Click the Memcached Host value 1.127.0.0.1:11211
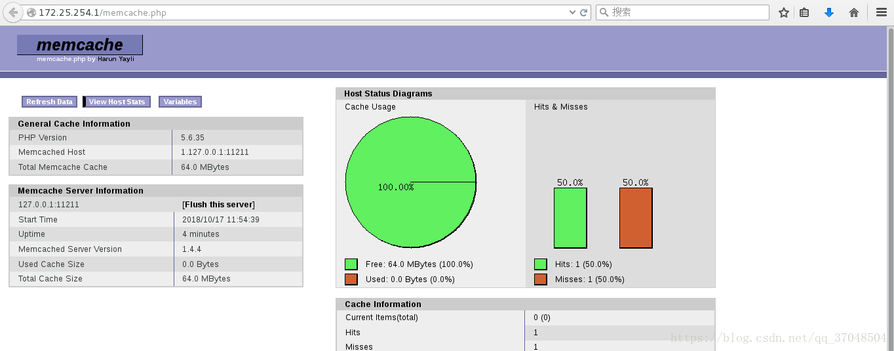This screenshot has height=351, width=894. point(215,152)
